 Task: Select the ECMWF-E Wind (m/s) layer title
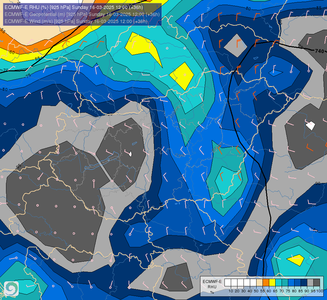pyautogui.click(x=76, y=21)
